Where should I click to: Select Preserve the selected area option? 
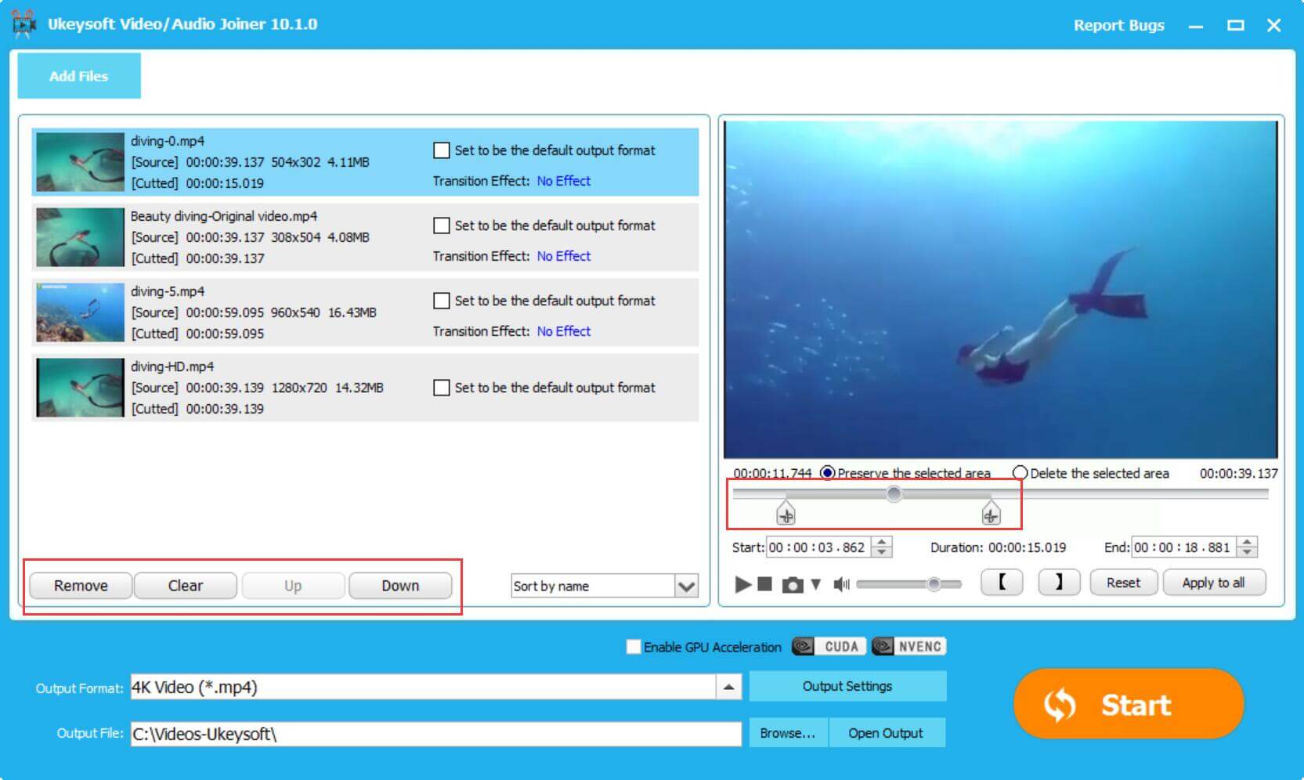[x=827, y=473]
